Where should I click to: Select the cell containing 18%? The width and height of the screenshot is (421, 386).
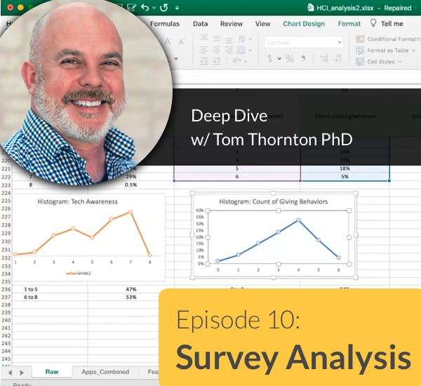click(x=345, y=168)
